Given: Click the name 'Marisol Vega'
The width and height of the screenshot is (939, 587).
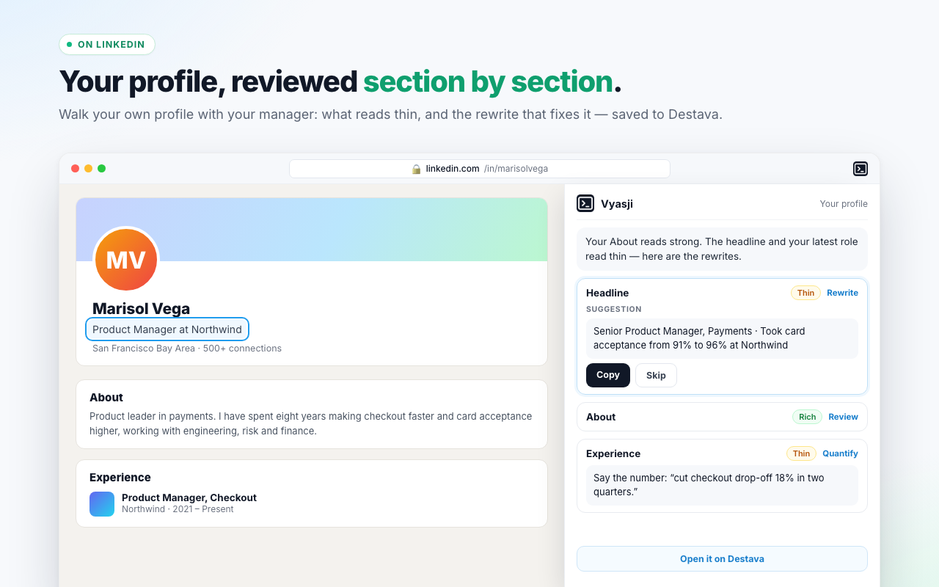Looking at the screenshot, I should (141, 309).
